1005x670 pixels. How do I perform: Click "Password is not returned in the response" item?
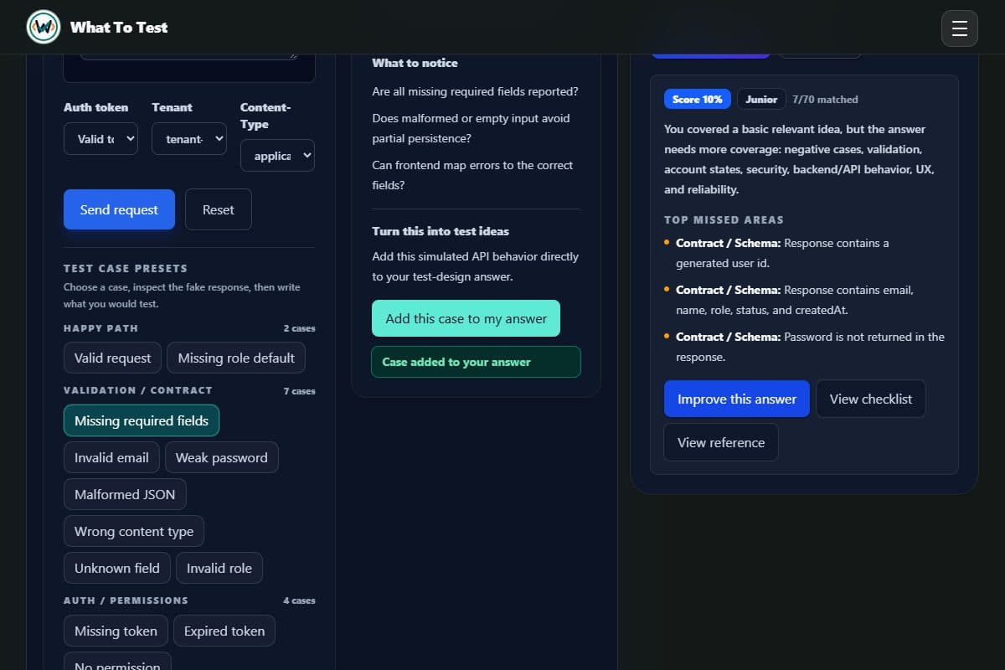(x=811, y=347)
